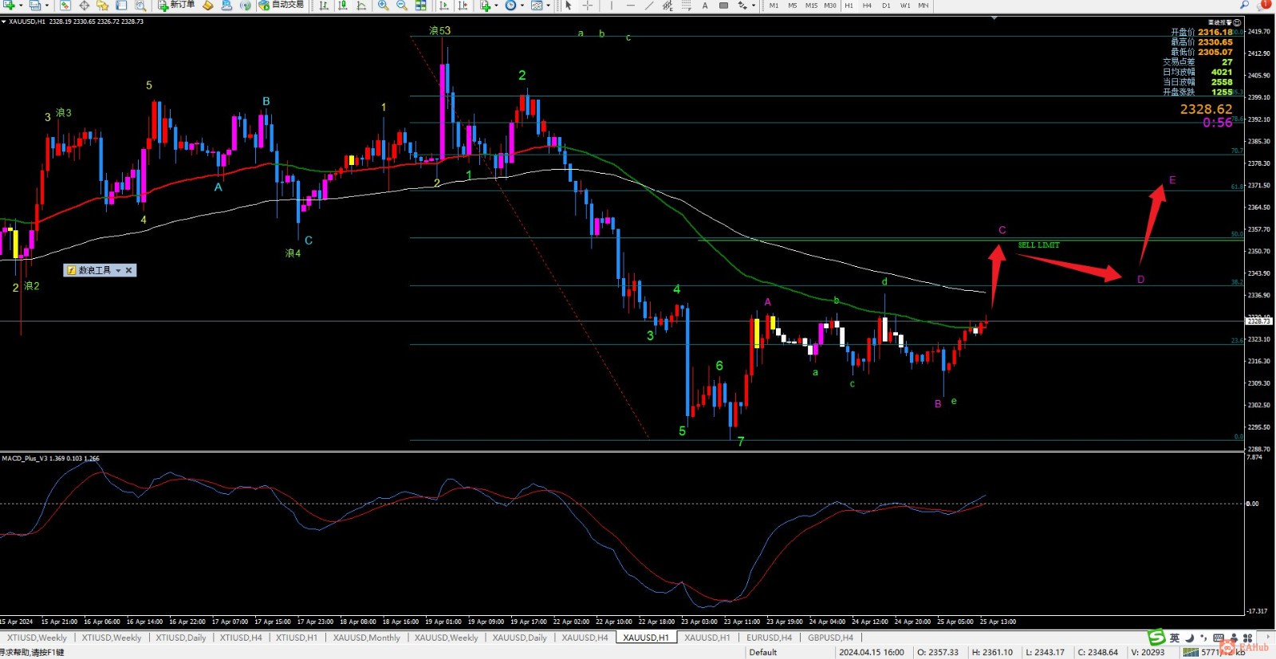Toggle chart Auto Scroll
The width and height of the screenshot is (1276, 659).
pos(444,6)
